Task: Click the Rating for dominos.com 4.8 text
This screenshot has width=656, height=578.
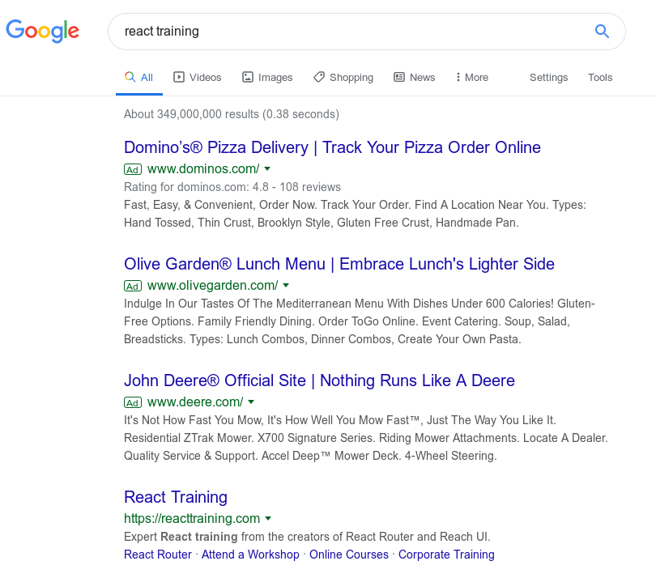Action: pos(232,187)
